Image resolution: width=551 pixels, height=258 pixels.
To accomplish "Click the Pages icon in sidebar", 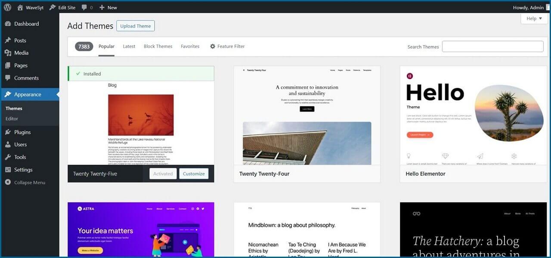I will click(x=8, y=65).
